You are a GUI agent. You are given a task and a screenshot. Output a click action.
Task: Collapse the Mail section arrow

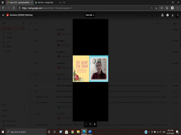point(1,23)
